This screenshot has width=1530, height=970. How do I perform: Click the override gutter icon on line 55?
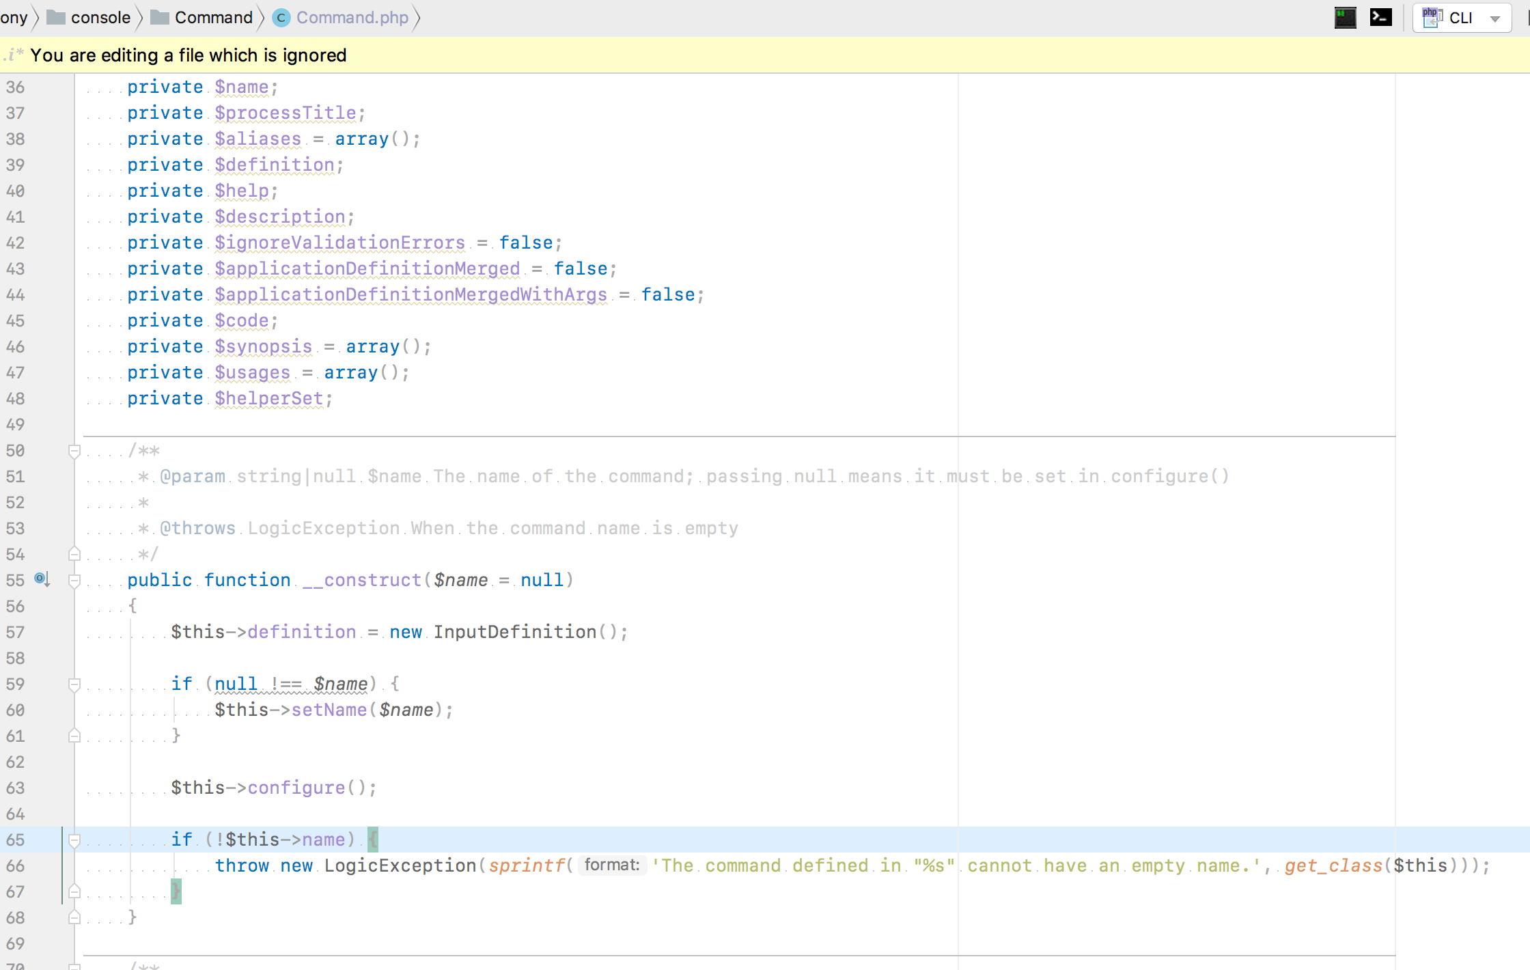click(42, 579)
